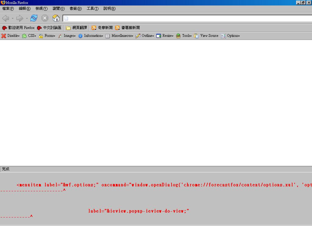Click the 網頁翻譯 folder icon

point(68,28)
